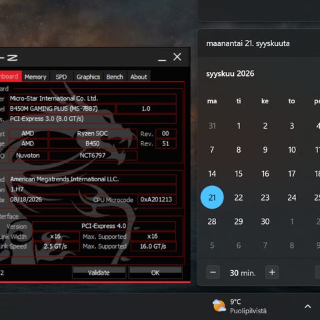Open the Bench tab

click(115, 77)
